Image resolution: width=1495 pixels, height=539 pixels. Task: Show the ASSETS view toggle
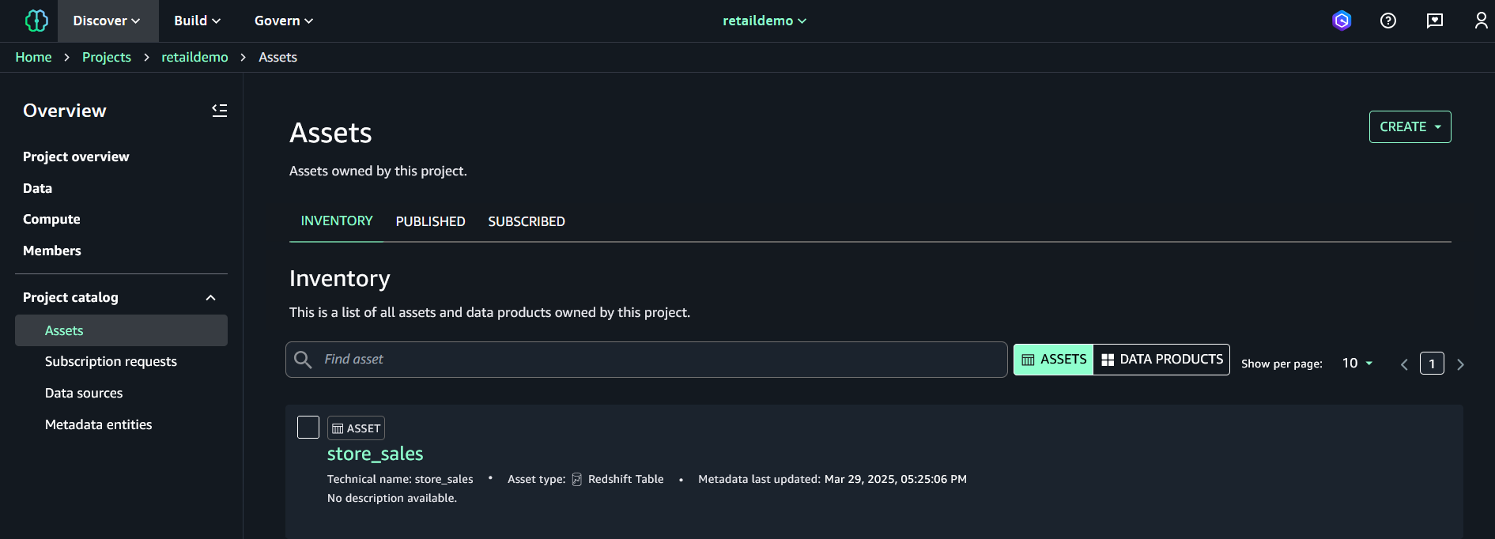pos(1054,360)
